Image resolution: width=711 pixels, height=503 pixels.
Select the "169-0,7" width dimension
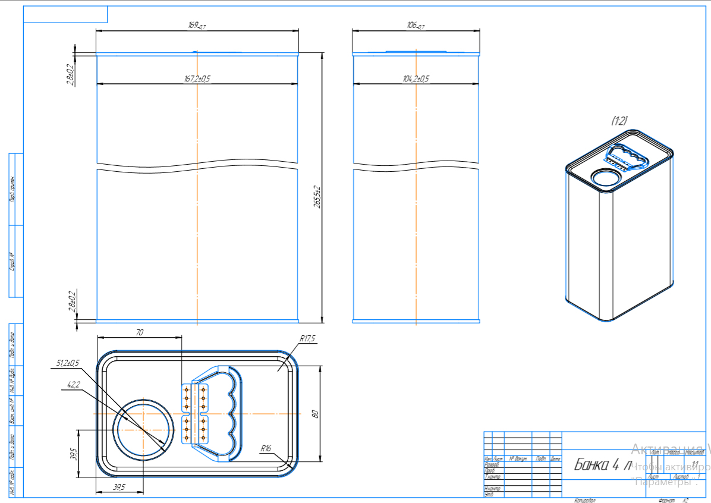(197, 26)
